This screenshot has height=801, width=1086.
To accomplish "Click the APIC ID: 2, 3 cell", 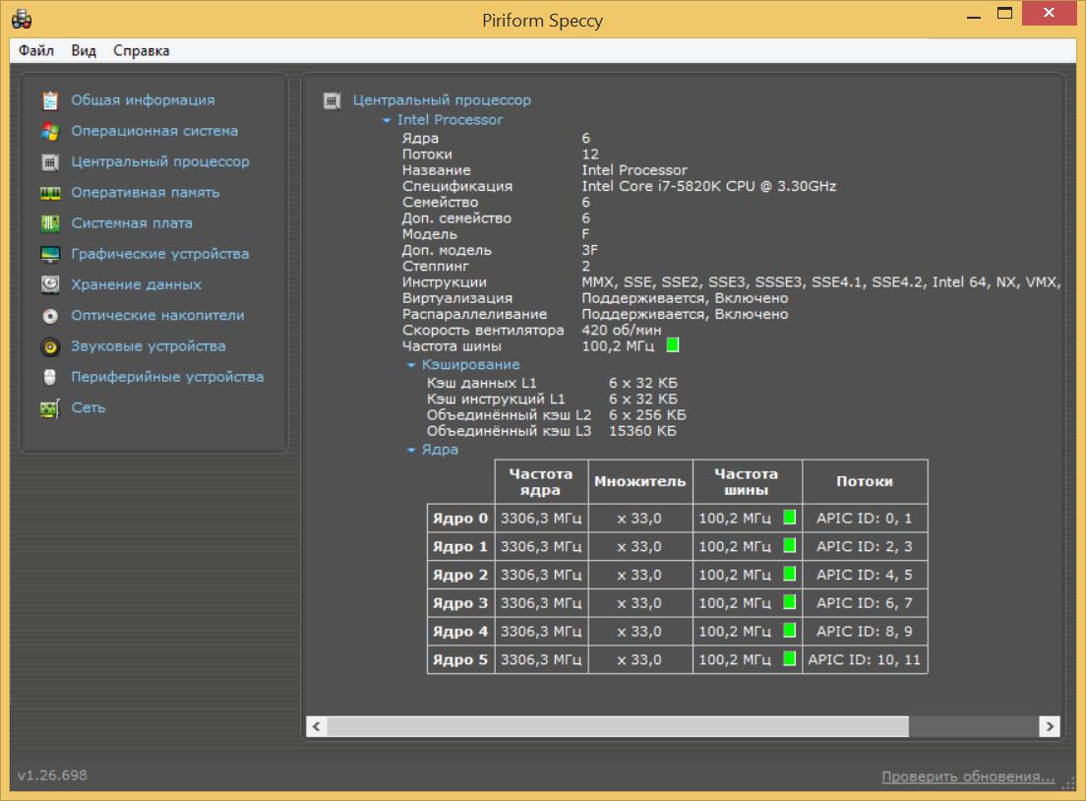I will (x=865, y=547).
